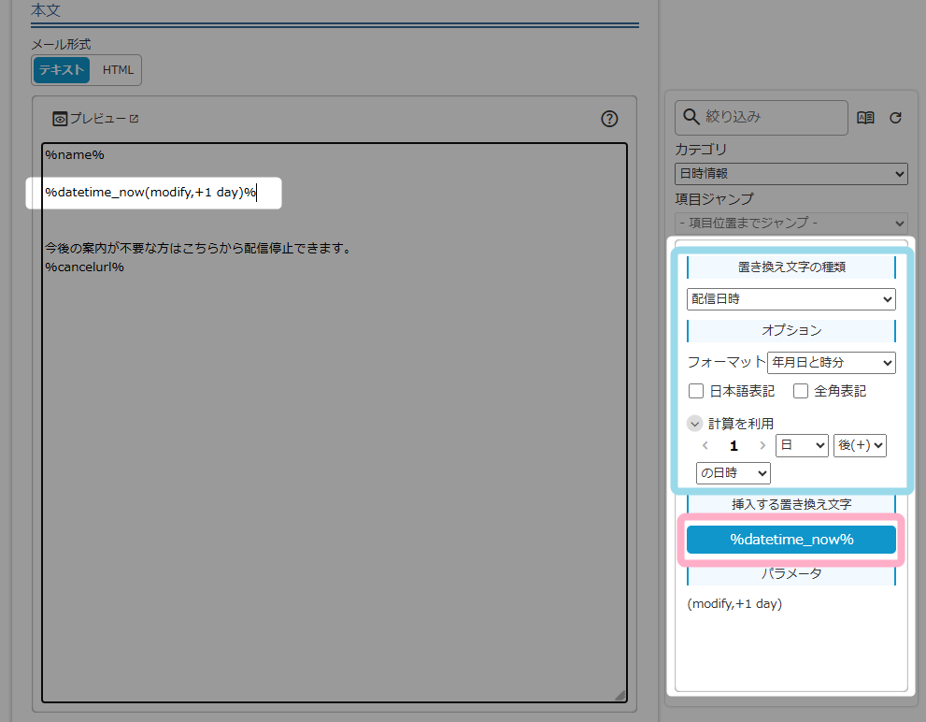Increase calculation value with right arrow
The width and height of the screenshot is (926, 722).
[x=762, y=446]
